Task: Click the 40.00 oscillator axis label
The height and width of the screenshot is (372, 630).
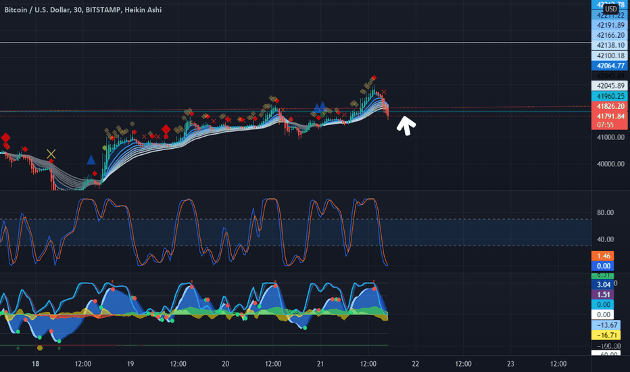Action: click(x=605, y=239)
